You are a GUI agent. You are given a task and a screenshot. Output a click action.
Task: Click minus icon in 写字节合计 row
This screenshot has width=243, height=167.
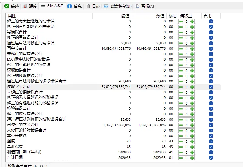[181, 48]
